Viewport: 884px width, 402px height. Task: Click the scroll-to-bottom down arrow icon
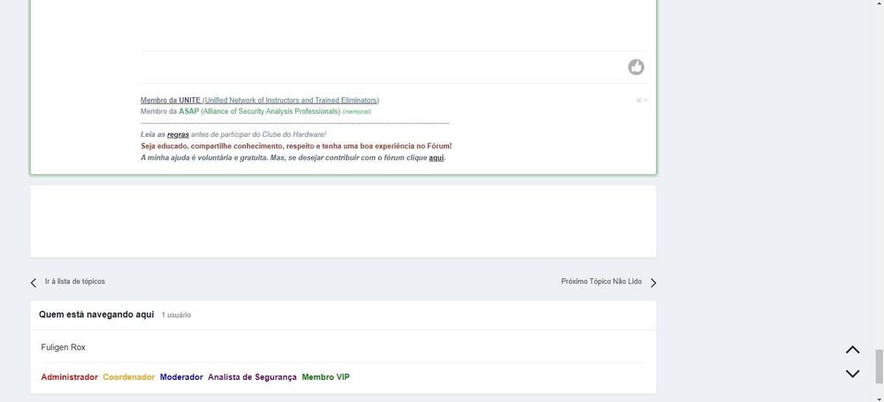(x=852, y=374)
